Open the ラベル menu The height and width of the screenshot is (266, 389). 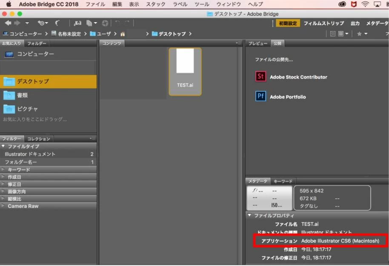180,4
